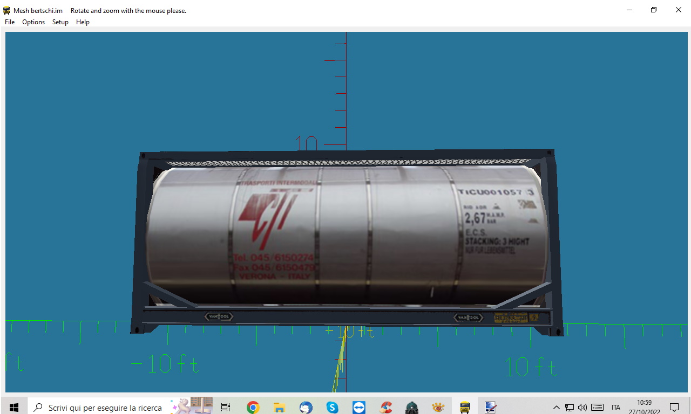Open Thunderbird from the taskbar
This screenshot has height=414, width=691.
(x=306, y=408)
